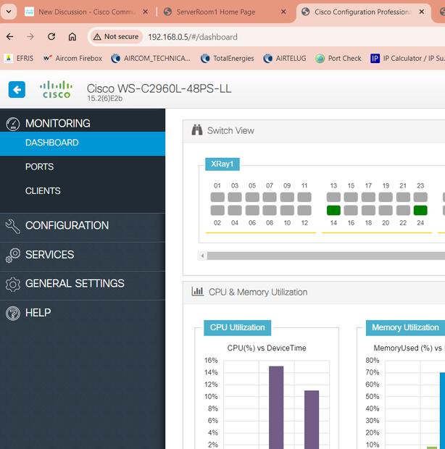
Task: Select switch port 16
Action: 351,211
